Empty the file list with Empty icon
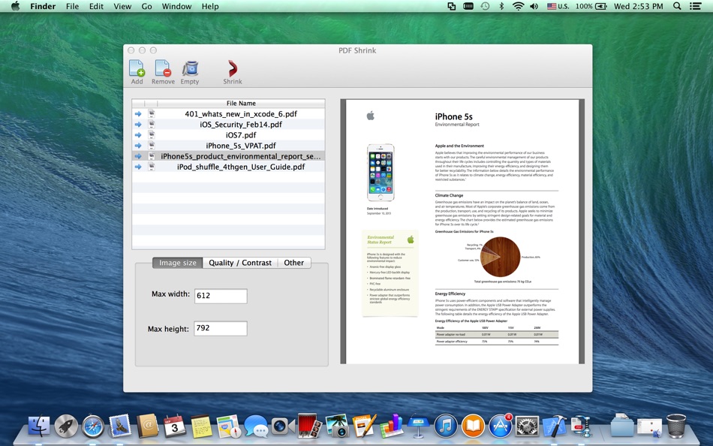 tap(190, 69)
